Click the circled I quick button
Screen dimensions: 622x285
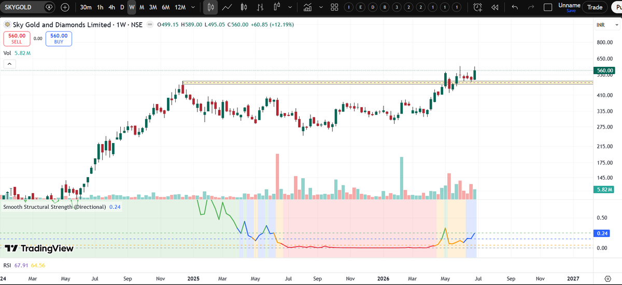(349, 7)
